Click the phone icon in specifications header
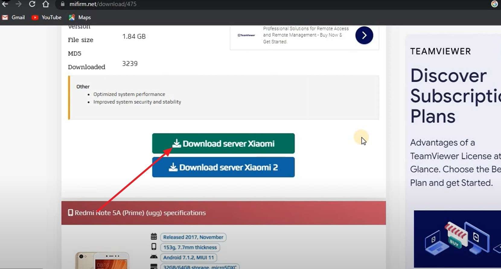501x269 pixels. coord(70,213)
